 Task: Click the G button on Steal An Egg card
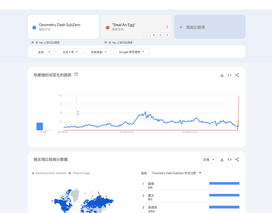161,35
